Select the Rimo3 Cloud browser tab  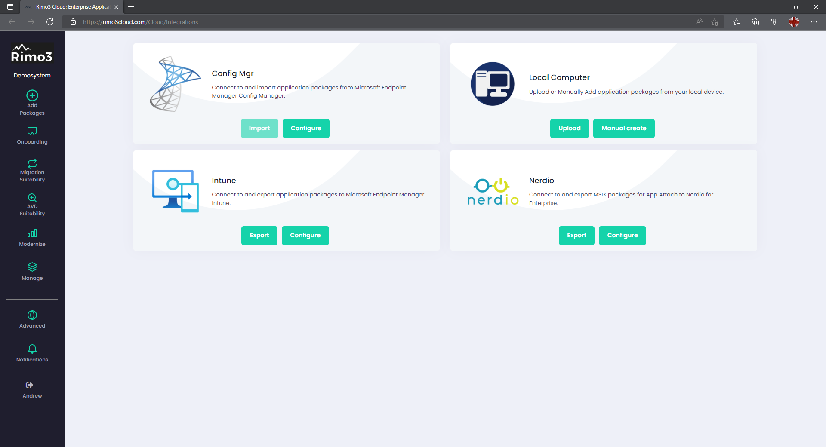tap(71, 7)
